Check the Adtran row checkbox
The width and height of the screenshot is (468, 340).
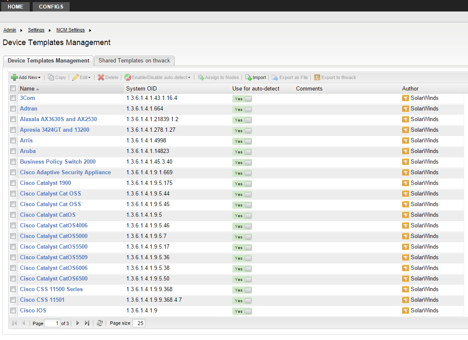(x=13, y=109)
